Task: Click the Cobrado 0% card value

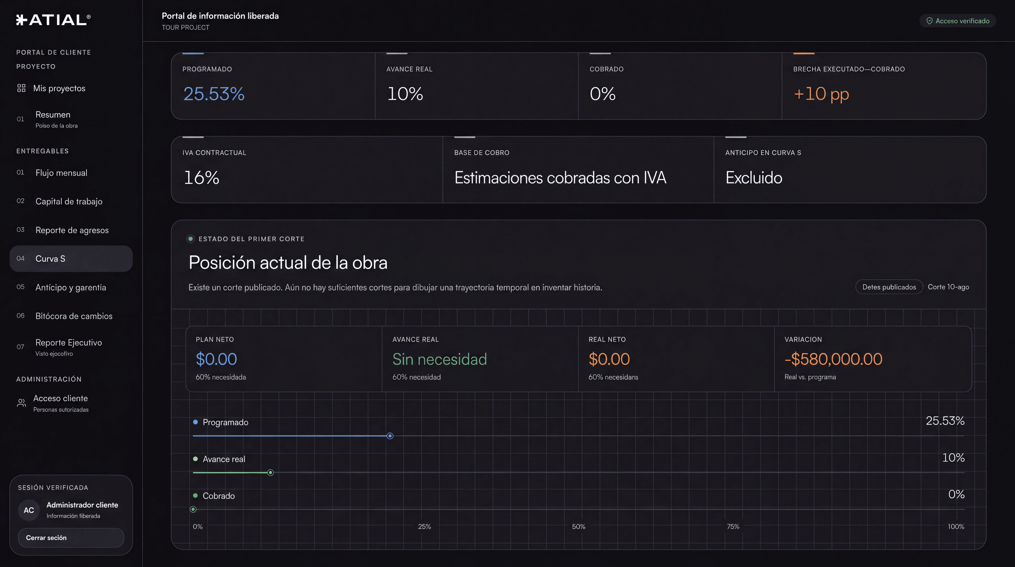Action: [x=603, y=94]
